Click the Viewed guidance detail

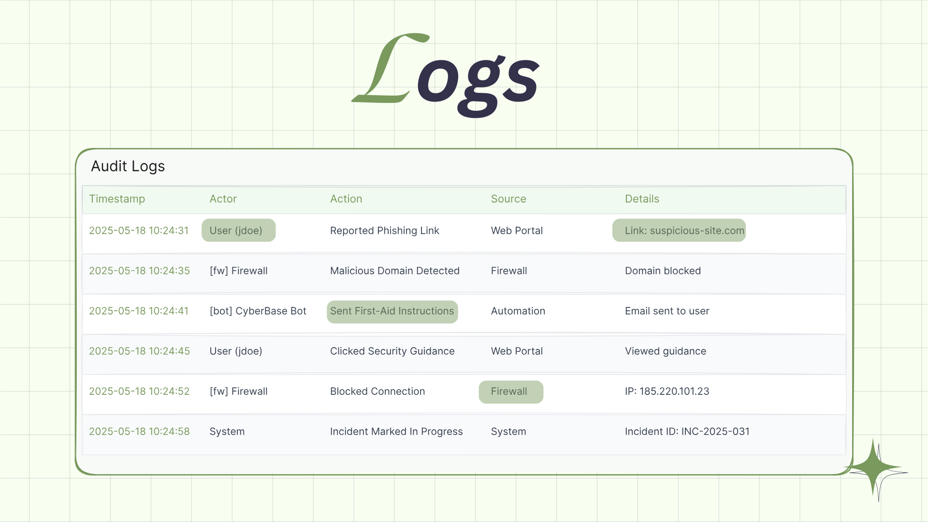point(666,351)
